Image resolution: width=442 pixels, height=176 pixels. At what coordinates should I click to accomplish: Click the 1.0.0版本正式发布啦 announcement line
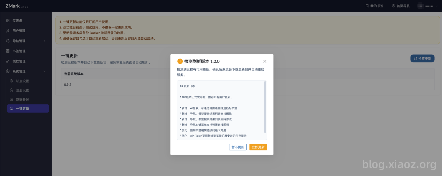[x=206, y=97]
